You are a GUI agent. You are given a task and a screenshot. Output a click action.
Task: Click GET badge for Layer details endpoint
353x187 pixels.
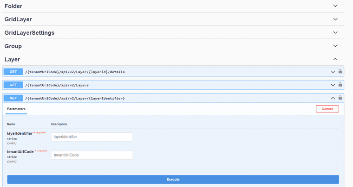tap(13, 72)
